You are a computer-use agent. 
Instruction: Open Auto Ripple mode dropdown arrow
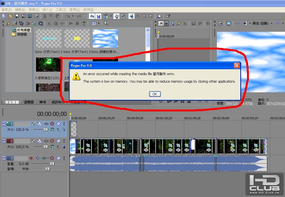[111, 16]
